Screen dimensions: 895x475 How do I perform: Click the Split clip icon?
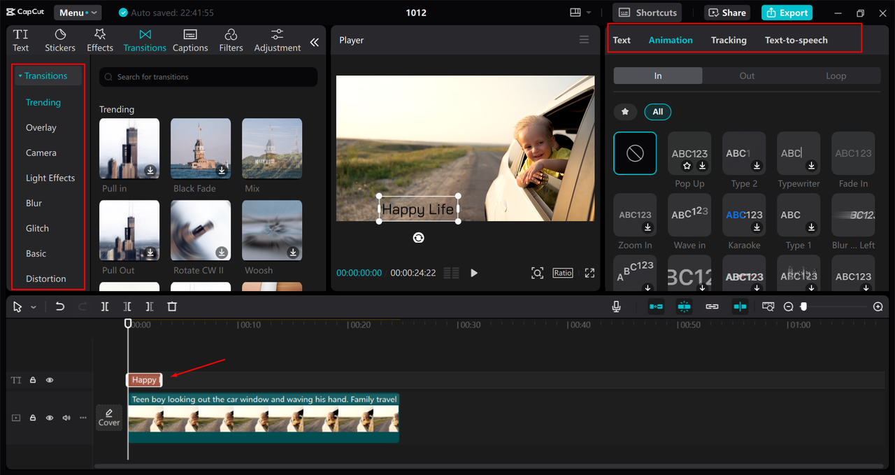tap(104, 306)
